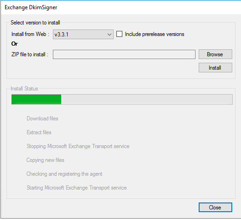The image size is (241, 220).
Task: Click the 'Exchange DkimSigner' window title
Action: tap(31, 7)
